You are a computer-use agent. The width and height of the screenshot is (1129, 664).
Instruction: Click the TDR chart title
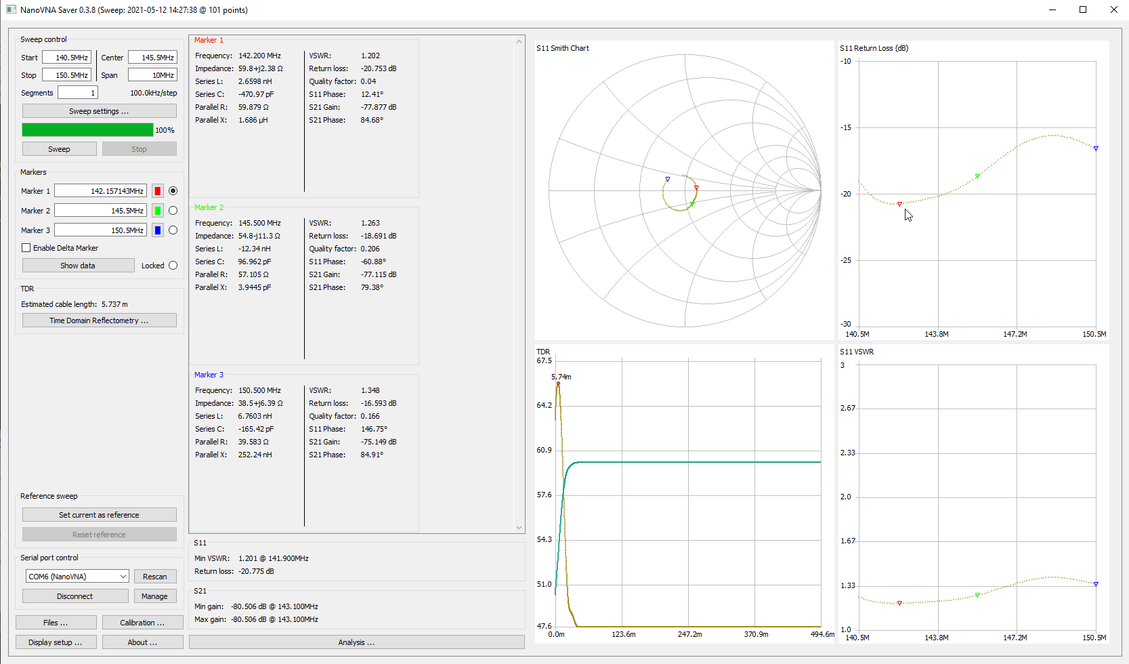(x=543, y=352)
